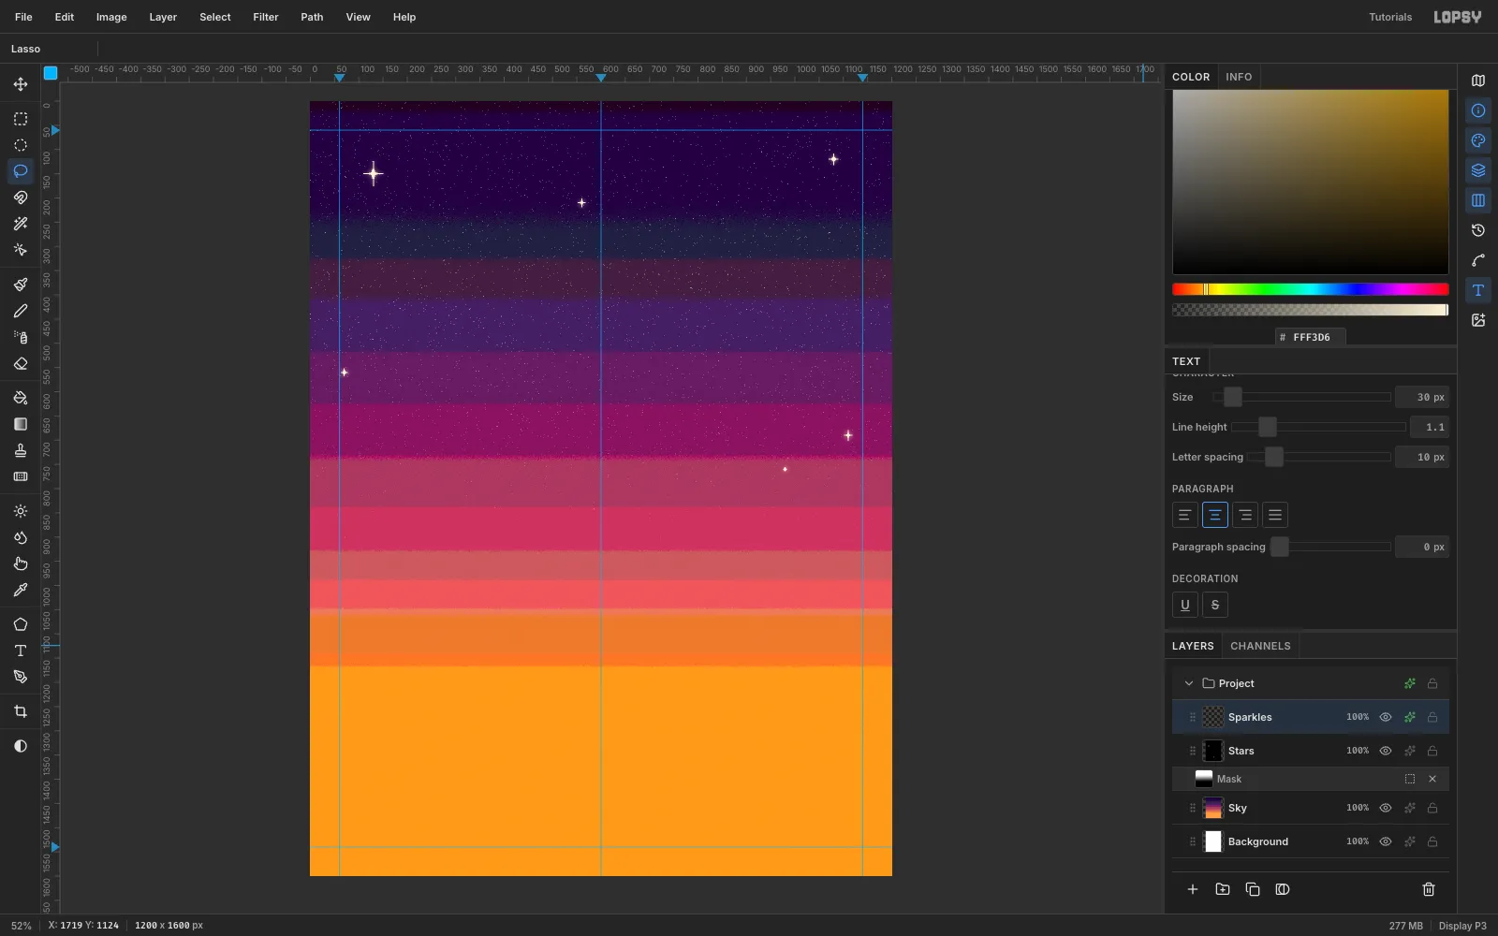Screen dimensions: 1498x936
Task: Click the hue spectrum slider
Action: coord(1311,289)
